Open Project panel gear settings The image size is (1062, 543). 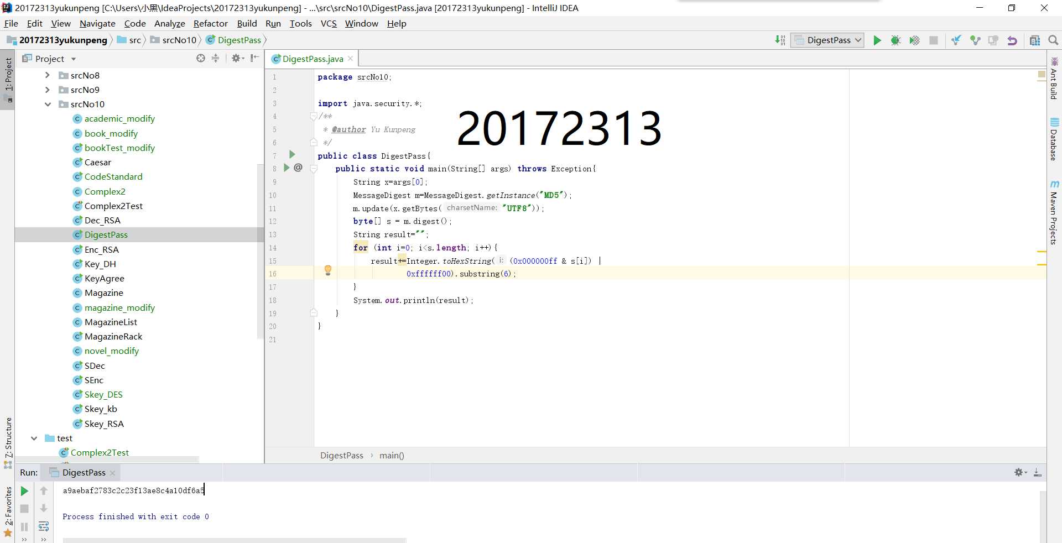click(x=238, y=58)
